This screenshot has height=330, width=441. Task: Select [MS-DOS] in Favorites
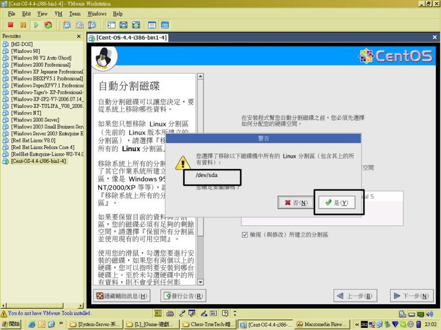tap(22, 44)
